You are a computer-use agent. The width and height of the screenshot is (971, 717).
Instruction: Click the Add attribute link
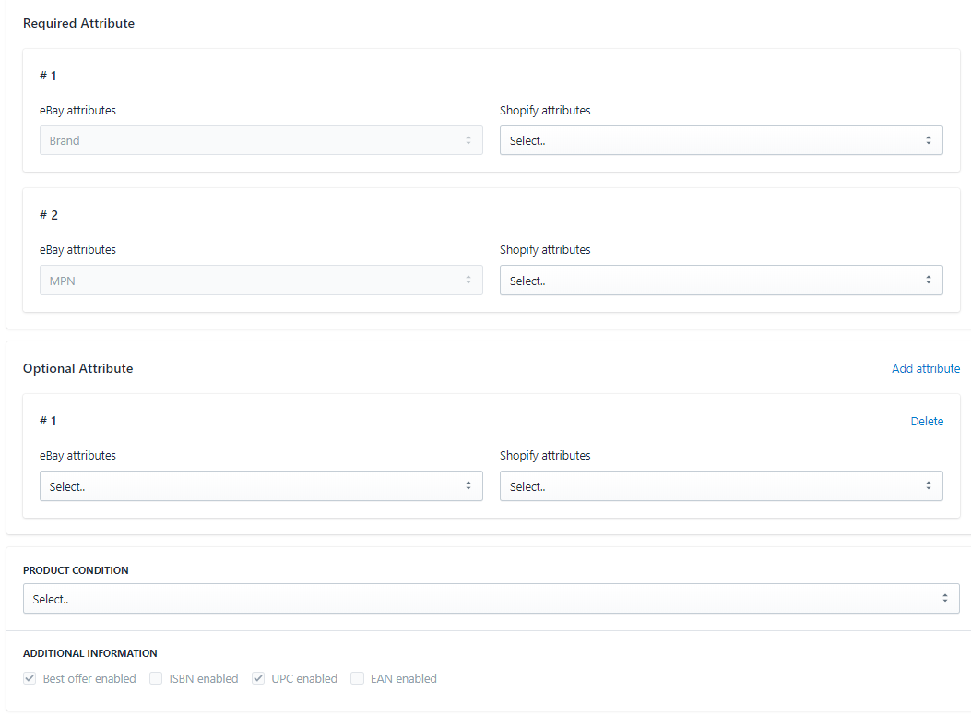pos(925,368)
